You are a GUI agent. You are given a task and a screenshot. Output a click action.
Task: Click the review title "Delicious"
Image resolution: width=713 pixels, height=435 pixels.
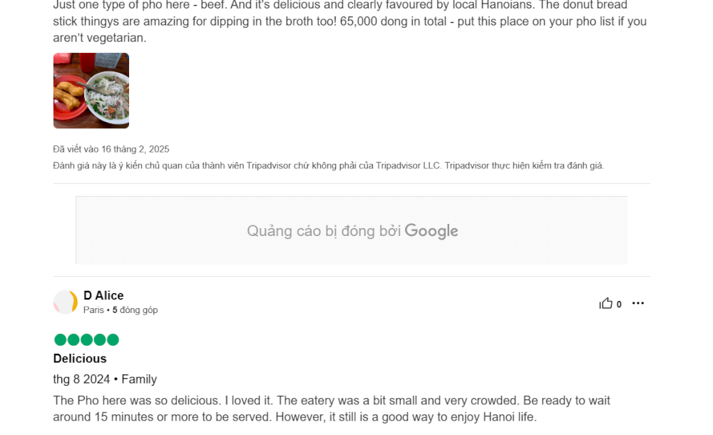click(79, 359)
